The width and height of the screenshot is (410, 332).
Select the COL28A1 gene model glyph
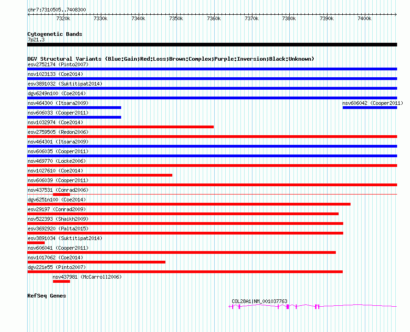pyautogui.click(x=313, y=306)
